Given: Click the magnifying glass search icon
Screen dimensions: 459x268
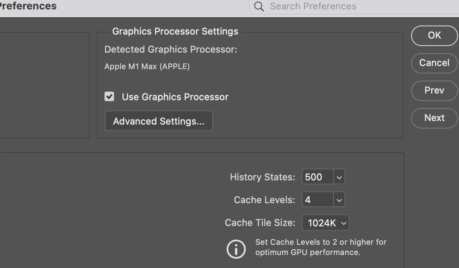Looking at the screenshot, I should pyautogui.click(x=259, y=6).
